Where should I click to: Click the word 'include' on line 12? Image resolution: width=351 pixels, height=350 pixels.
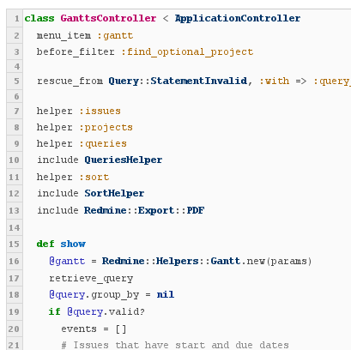[x=57, y=194]
